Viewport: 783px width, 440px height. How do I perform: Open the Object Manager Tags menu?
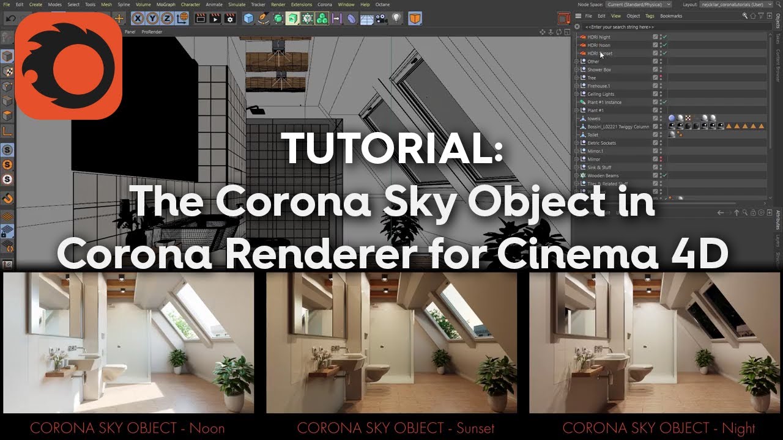(650, 16)
